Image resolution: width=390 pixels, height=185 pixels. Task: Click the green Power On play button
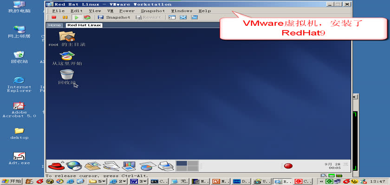pyautogui.click(x=76, y=18)
